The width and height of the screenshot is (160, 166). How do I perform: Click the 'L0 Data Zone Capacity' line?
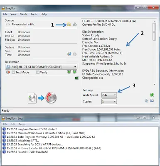(103, 74)
